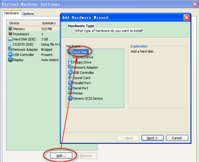Click the Sound Card speaker icon
This screenshot has width=199, height=162.
(x=70, y=78)
